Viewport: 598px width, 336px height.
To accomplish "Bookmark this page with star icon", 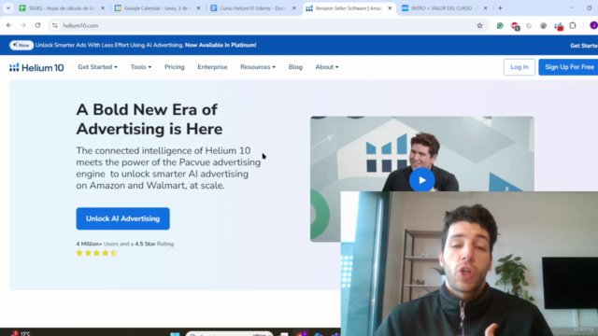I will [479, 25].
